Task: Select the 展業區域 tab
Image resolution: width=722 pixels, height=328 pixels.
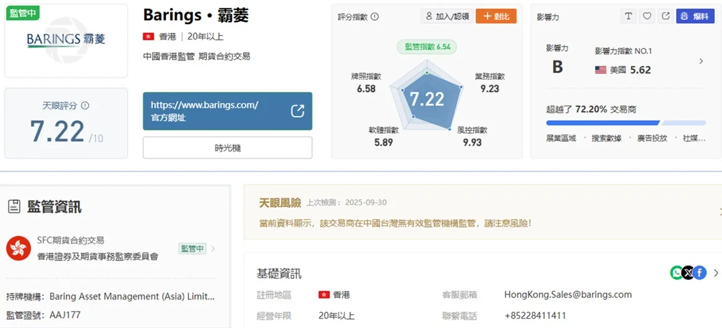Action: (x=561, y=138)
